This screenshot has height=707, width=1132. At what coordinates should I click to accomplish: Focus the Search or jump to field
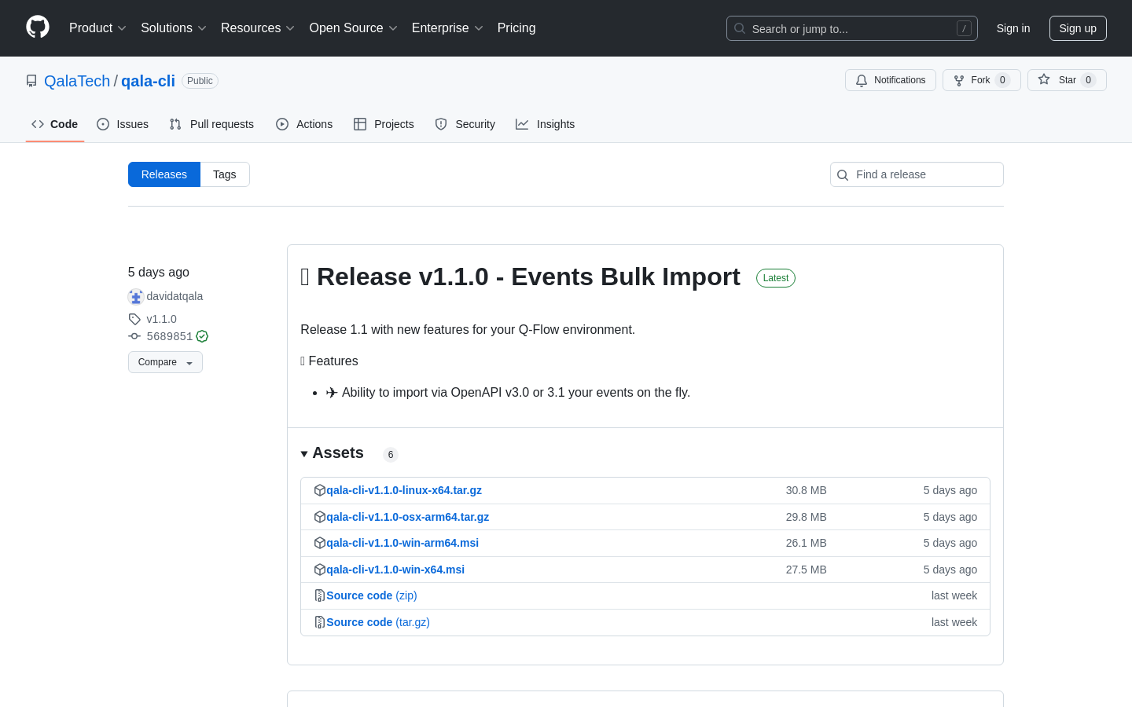[852, 28]
